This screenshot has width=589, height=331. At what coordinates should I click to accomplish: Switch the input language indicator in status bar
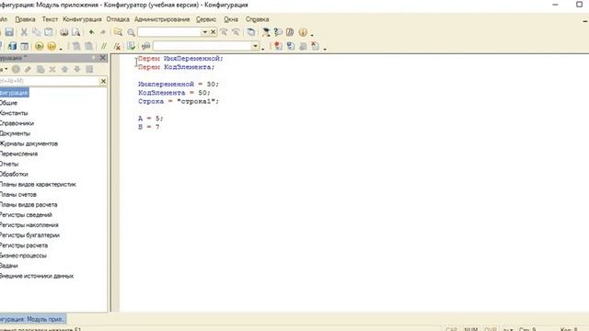[508, 329]
